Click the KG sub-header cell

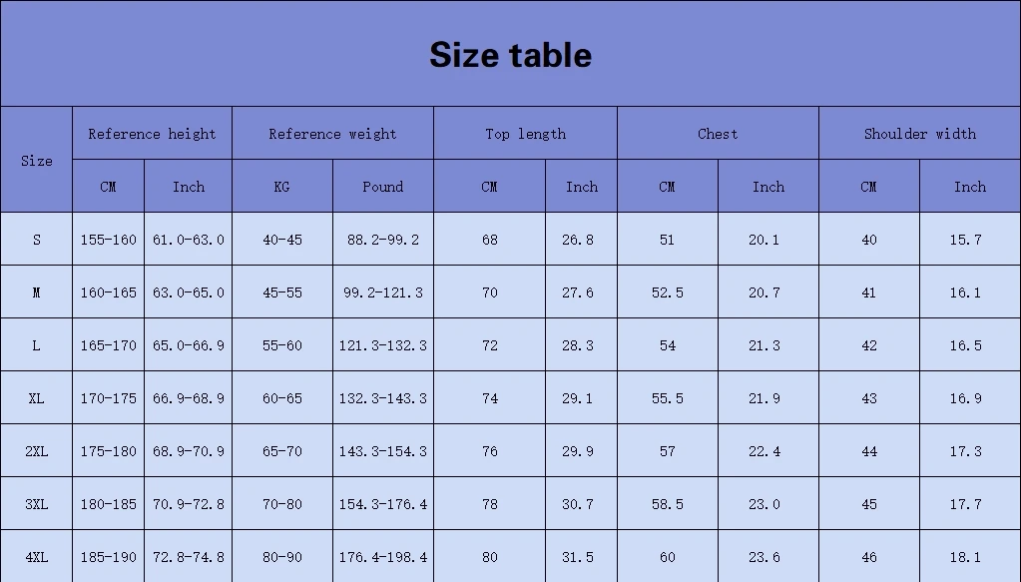[281, 187]
